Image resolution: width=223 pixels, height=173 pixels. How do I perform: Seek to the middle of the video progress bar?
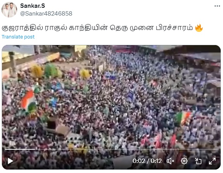pos(111,149)
